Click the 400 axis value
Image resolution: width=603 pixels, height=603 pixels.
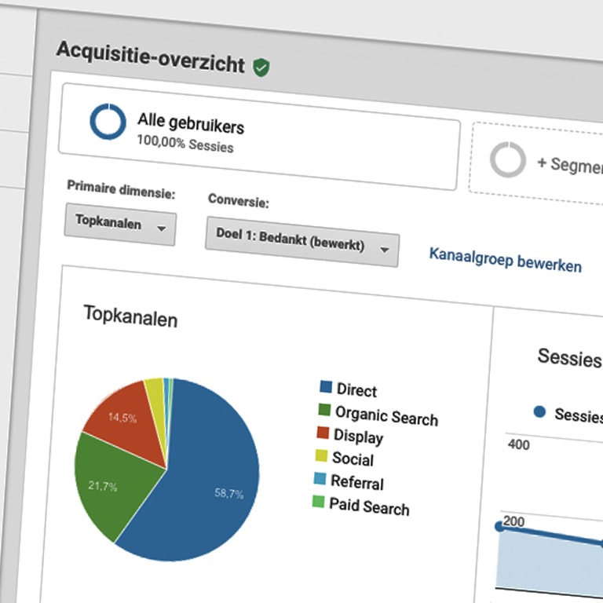point(518,444)
